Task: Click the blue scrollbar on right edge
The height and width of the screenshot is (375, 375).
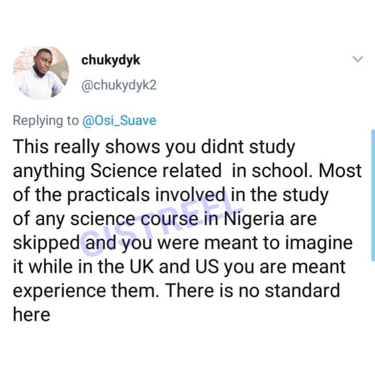Action: (372, 195)
